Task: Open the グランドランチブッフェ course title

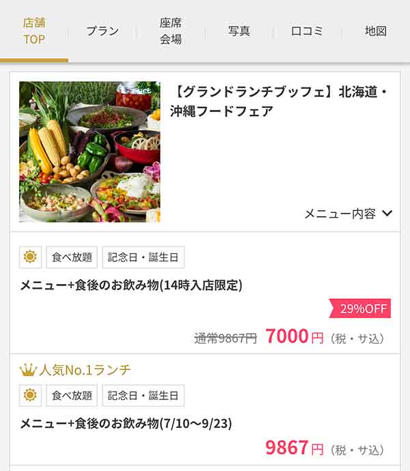Action: point(279,102)
